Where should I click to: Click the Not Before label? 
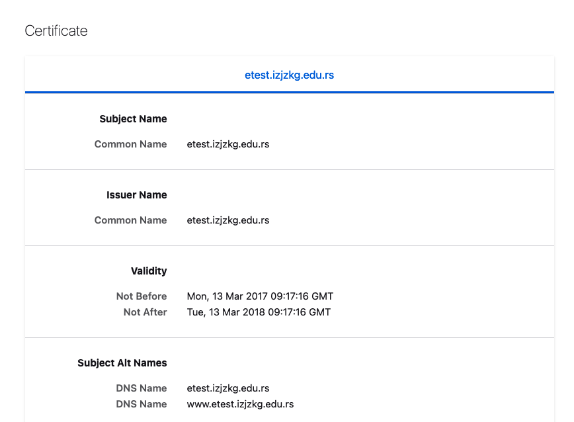tap(142, 296)
